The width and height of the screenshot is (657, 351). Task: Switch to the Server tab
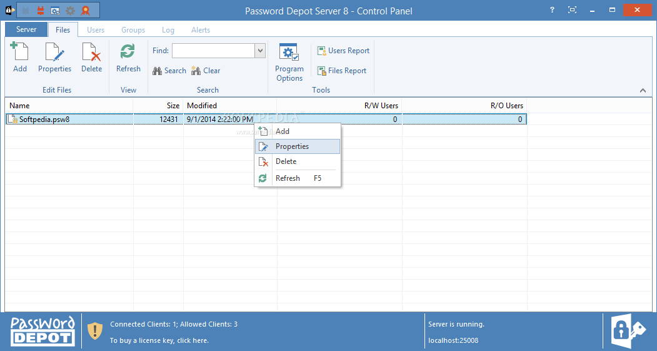point(26,29)
